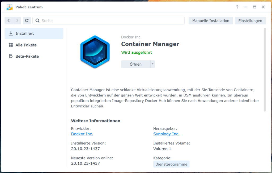
Task: Follow the Docker Inc. developer link
Action: click(82, 134)
